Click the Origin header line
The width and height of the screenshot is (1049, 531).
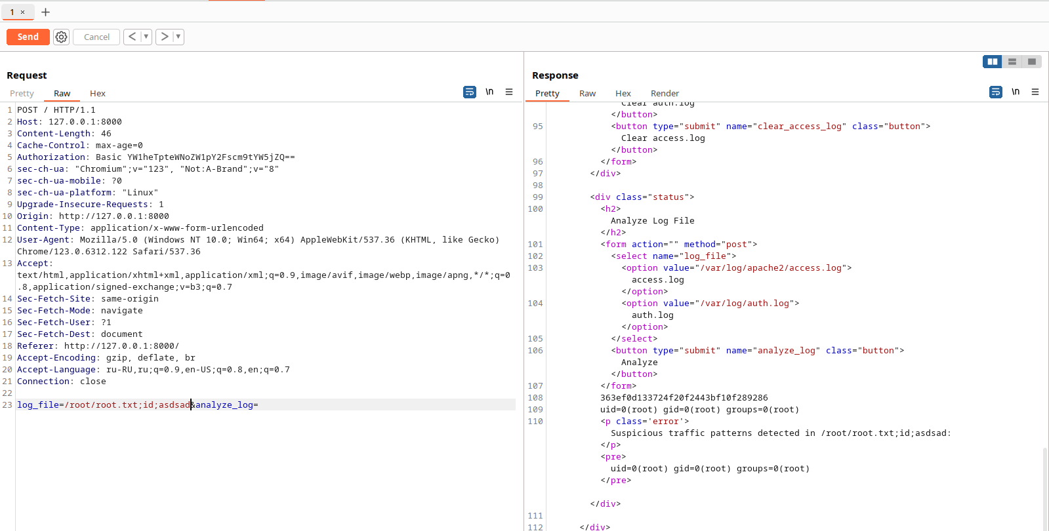click(x=93, y=216)
